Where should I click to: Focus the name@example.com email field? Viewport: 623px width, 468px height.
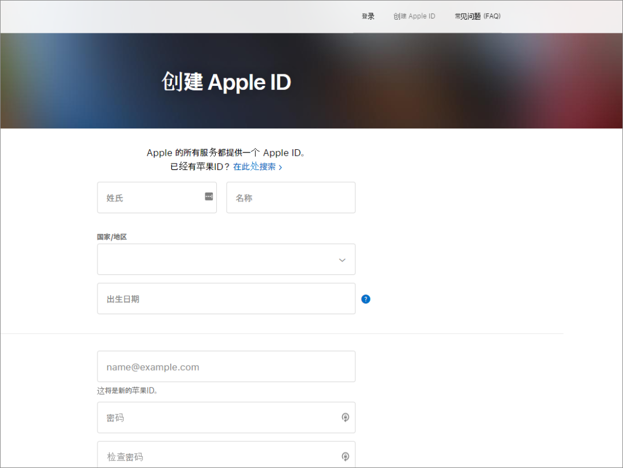pos(226,367)
